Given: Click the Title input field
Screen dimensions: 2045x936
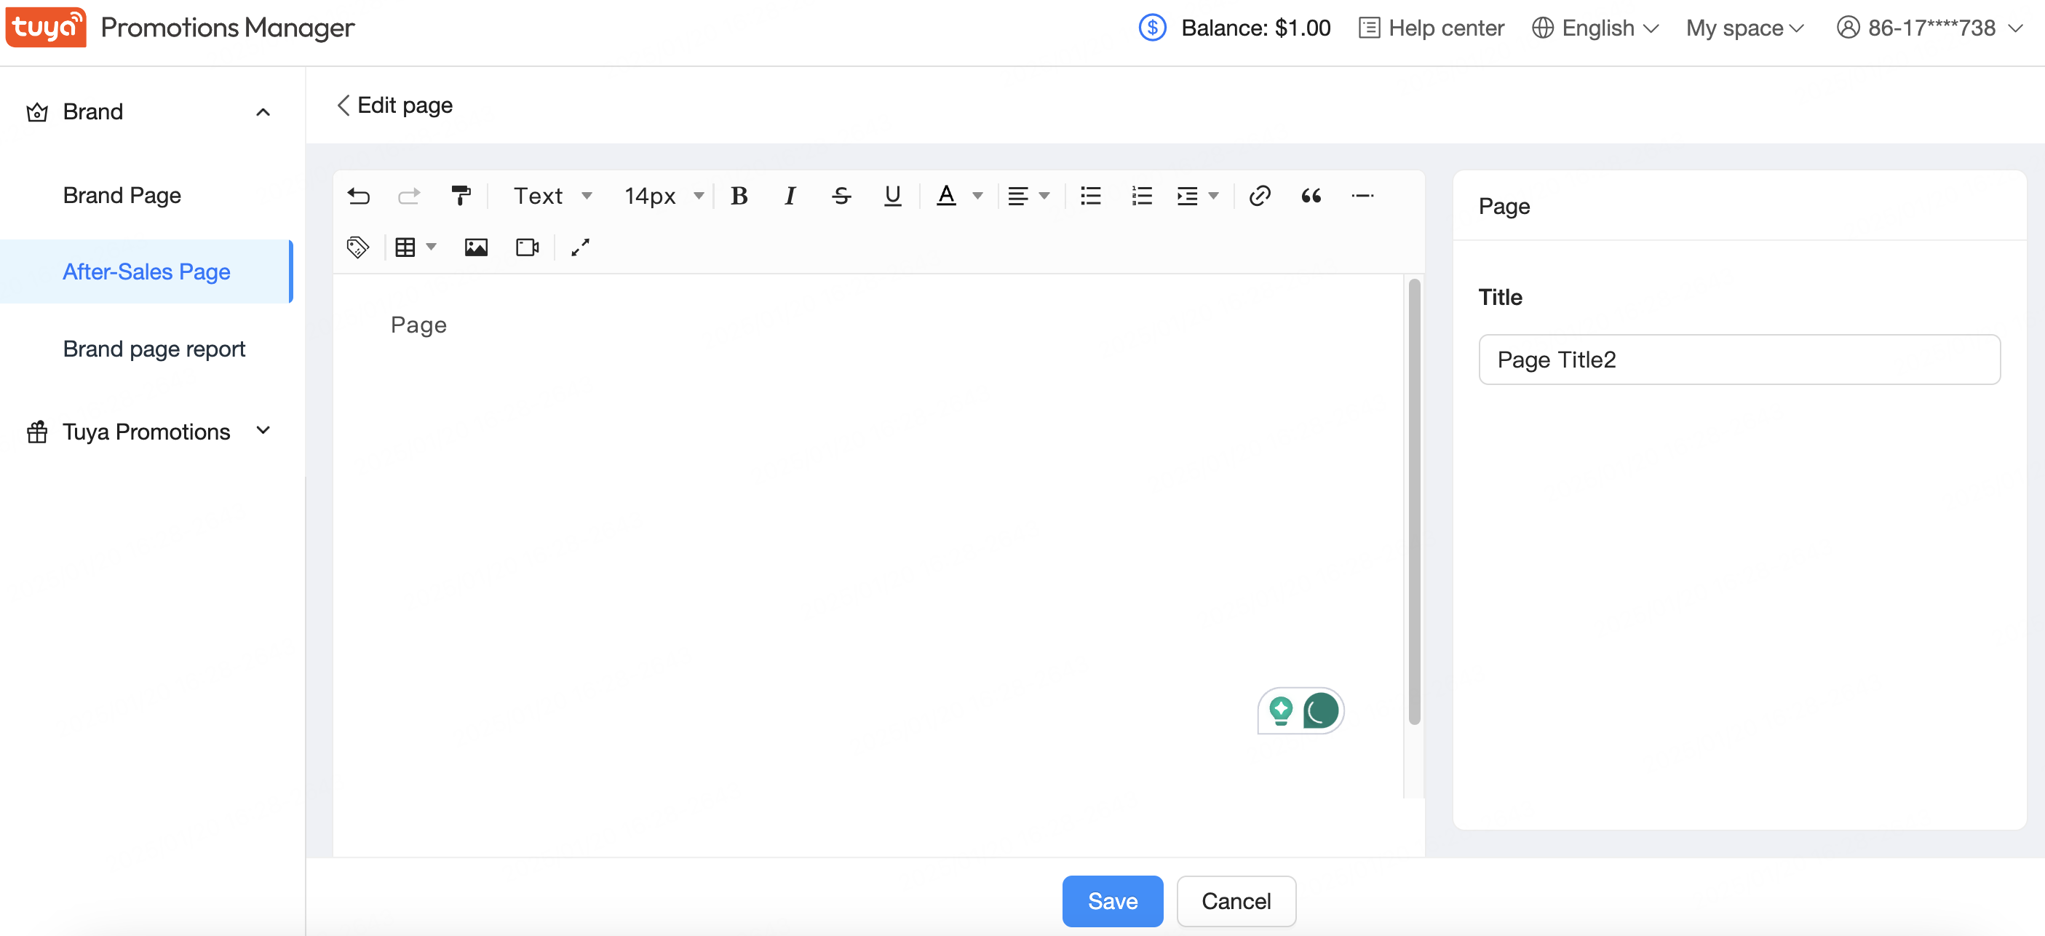Looking at the screenshot, I should pyautogui.click(x=1739, y=360).
